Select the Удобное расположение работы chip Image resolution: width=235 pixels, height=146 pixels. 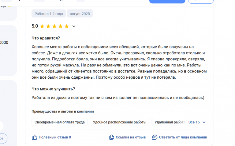tap(119, 122)
